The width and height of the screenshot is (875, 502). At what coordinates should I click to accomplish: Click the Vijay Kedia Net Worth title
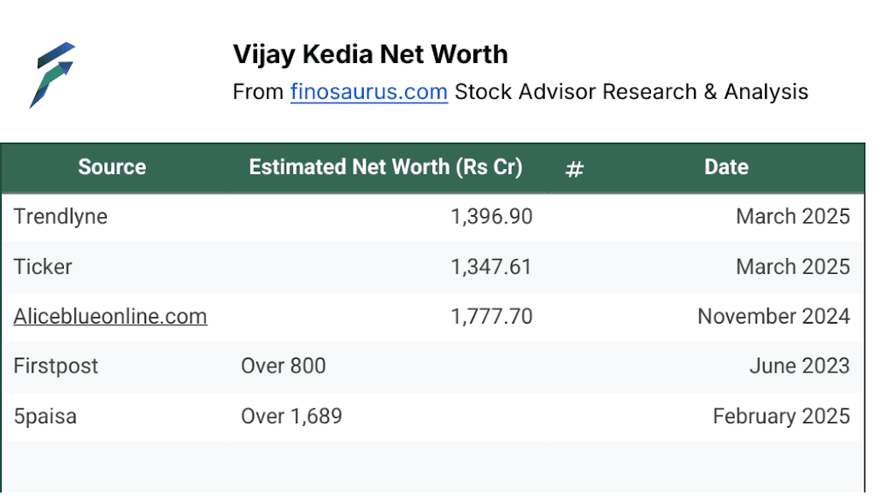coord(370,55)
